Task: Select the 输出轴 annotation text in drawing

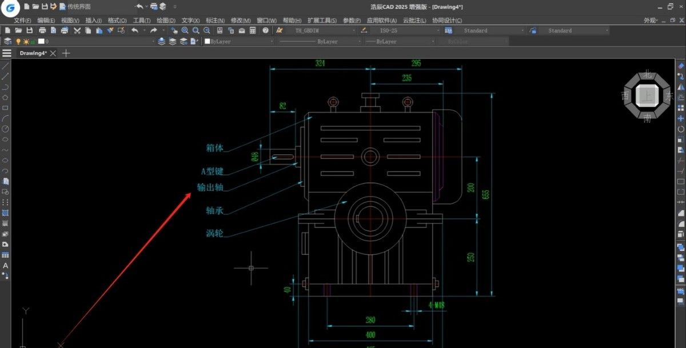Action: (x=210, y=187)
